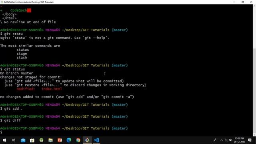Check the battery tray icon
This screenshot has width=256, height=144.
tap(230, 140)
